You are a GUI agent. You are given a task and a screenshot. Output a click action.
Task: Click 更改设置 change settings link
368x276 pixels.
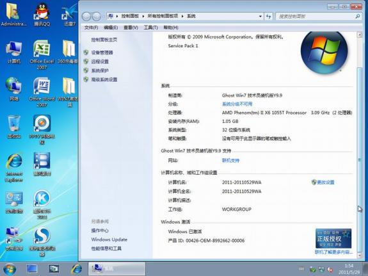pos(326,183)
